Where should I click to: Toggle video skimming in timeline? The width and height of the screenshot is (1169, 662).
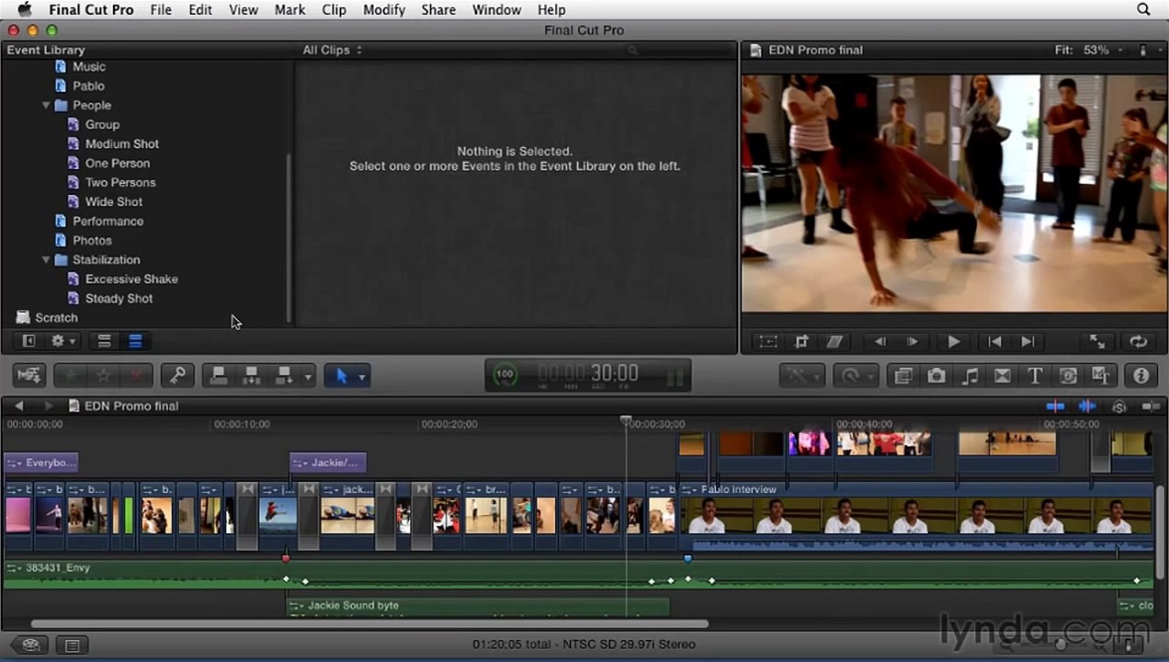(1055, 405)
